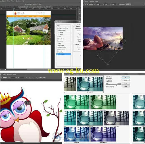The width and height of the screenshot is (145, 144).
Task: Enable the Pattern Overlay effect
Action: [x=57, y=50]
